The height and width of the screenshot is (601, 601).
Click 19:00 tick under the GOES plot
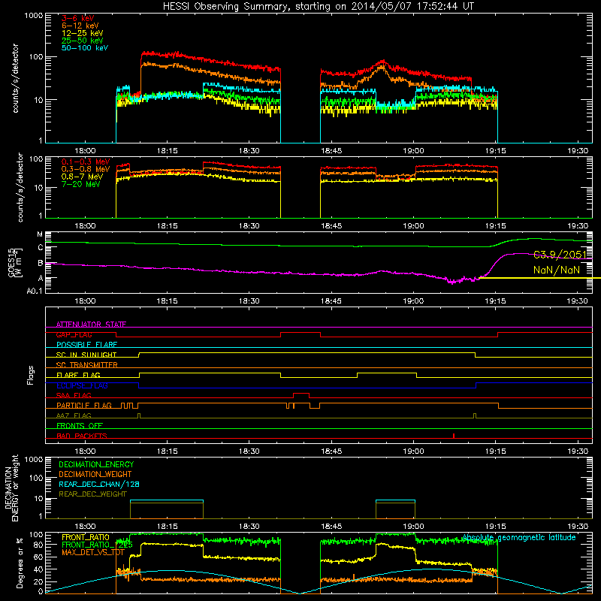pos(413,301)
